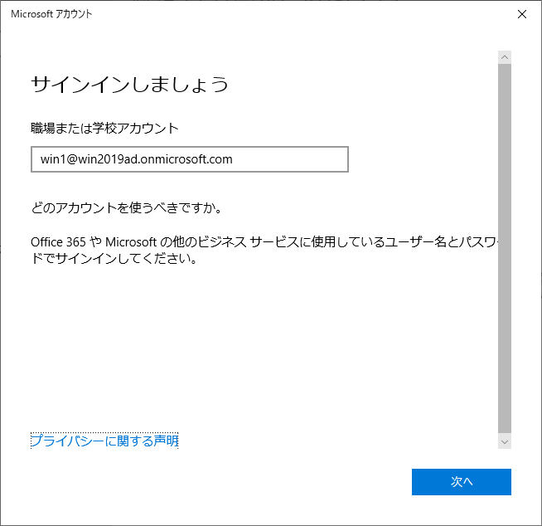Image resolution: width=542 pixels, height=526 pixels.
Task: Click the work or school account email field
Action: [190, 159]
